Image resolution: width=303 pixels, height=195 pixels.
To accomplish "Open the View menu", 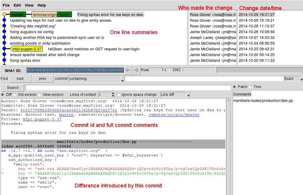I will (29, 5).
